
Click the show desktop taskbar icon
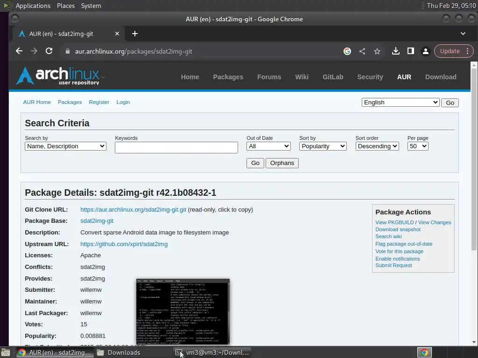point(6,352)
